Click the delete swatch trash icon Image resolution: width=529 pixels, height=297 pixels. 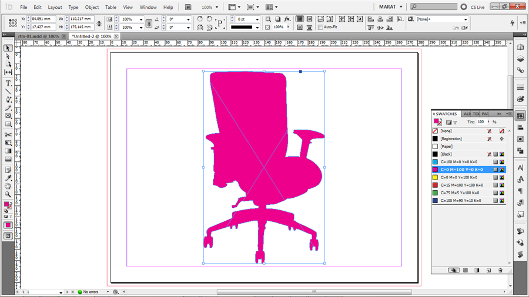click(x=500, y=271)
